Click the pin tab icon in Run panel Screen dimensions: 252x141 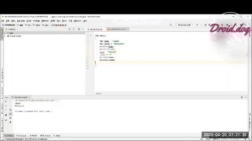[x=6, y=120]
